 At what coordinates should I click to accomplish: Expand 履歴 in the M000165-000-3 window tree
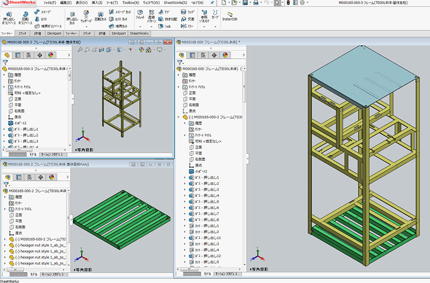4,75
